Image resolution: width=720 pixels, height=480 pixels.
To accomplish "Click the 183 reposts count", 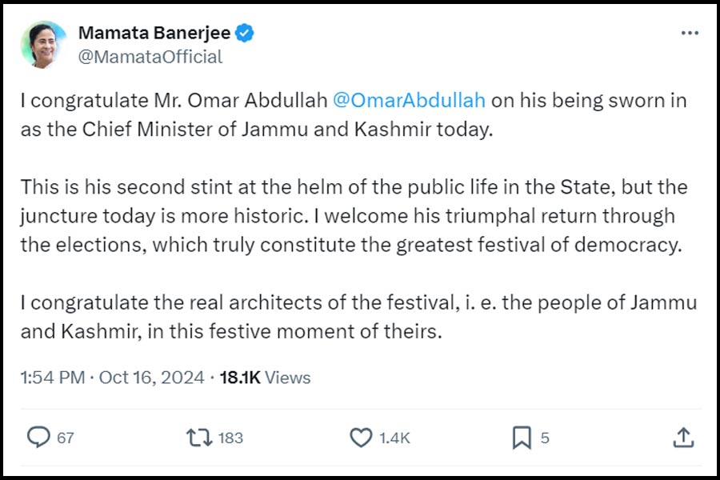I will [x=230, y=438].
